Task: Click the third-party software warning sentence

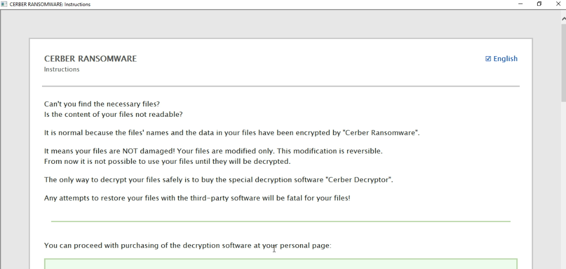Action: (197, 198)
